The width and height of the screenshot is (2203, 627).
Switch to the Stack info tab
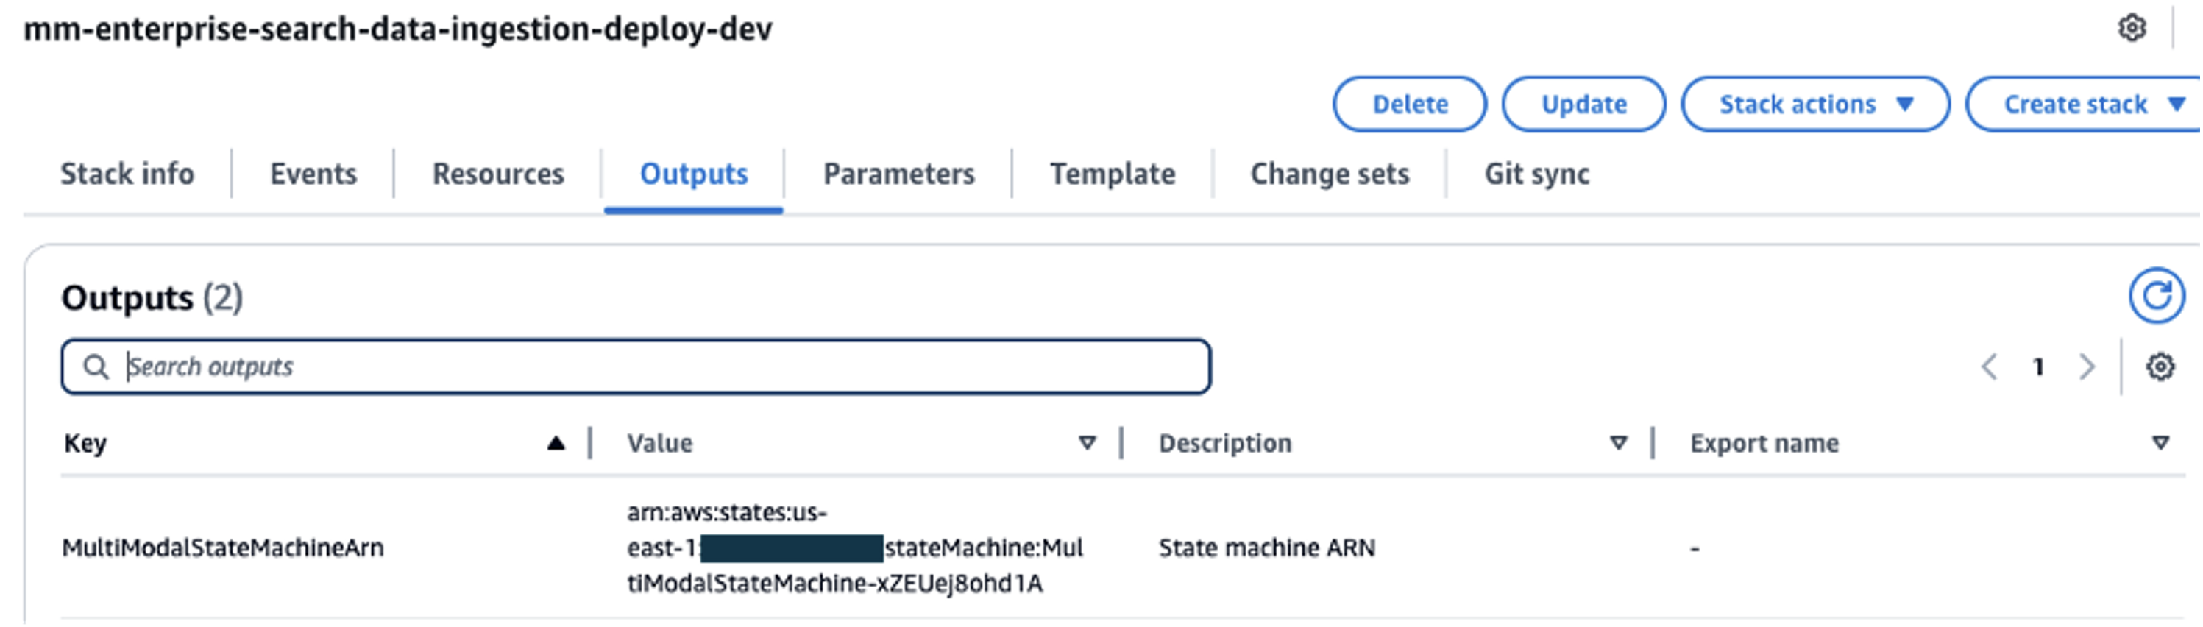[127, 174]
